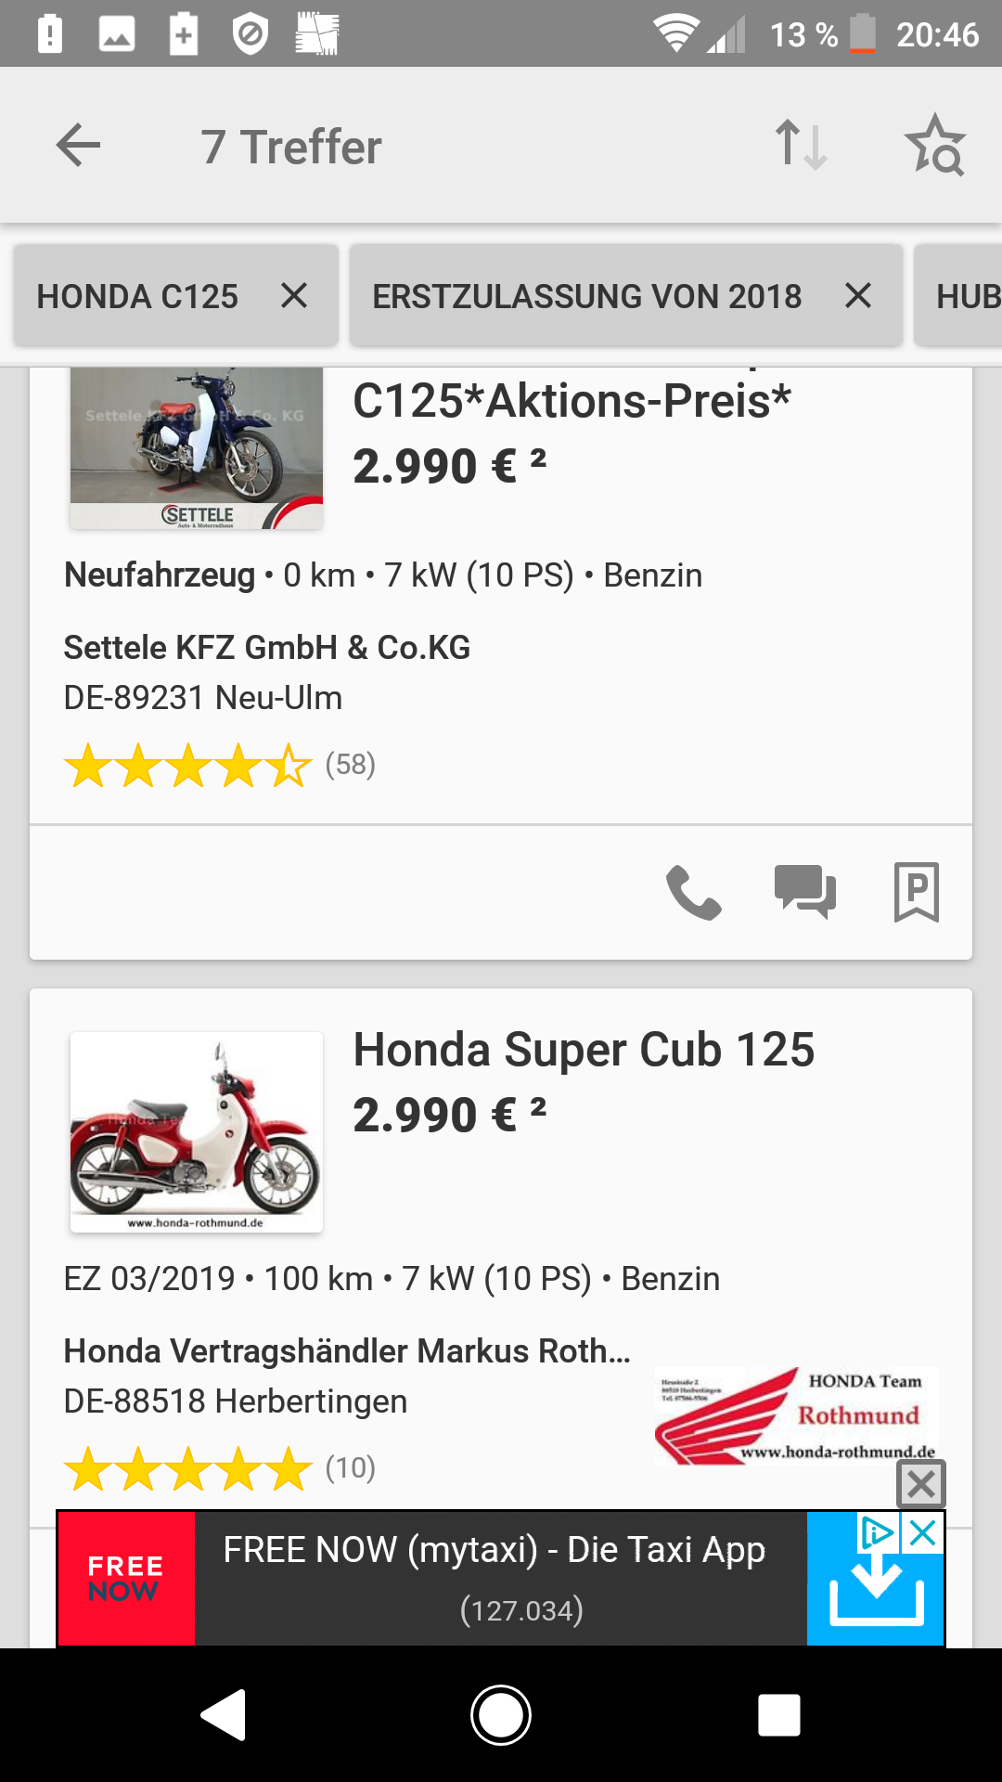This screenshot has height=1782, width=1002.
Task: Tap the HONDA C125 filter chip
Action: pyautogui.click(x=137, y=296)
